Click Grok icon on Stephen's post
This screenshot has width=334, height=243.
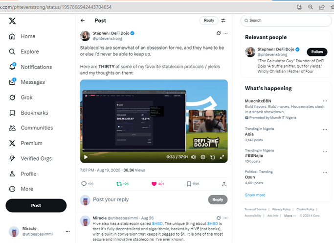click(x=219, y=33)
